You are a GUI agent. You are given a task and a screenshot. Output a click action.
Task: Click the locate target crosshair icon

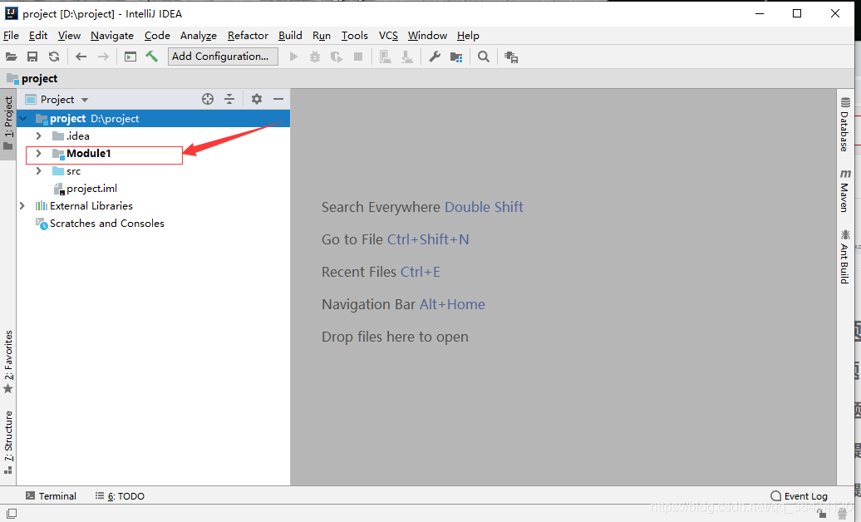[x=208, y=99]
